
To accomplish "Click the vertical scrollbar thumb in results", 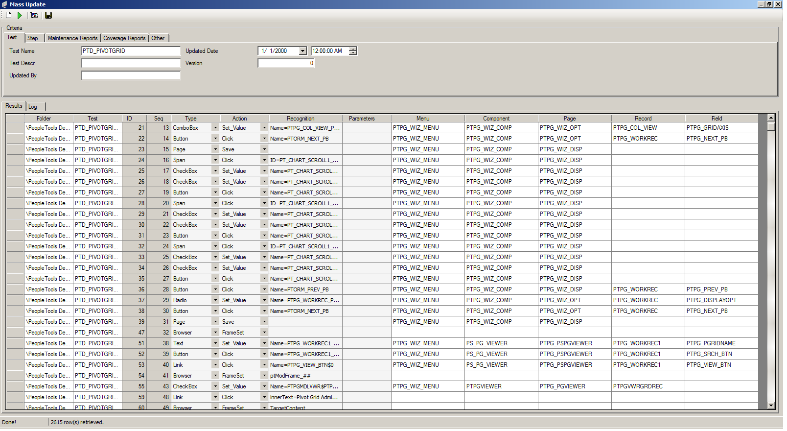I will 771,126.
